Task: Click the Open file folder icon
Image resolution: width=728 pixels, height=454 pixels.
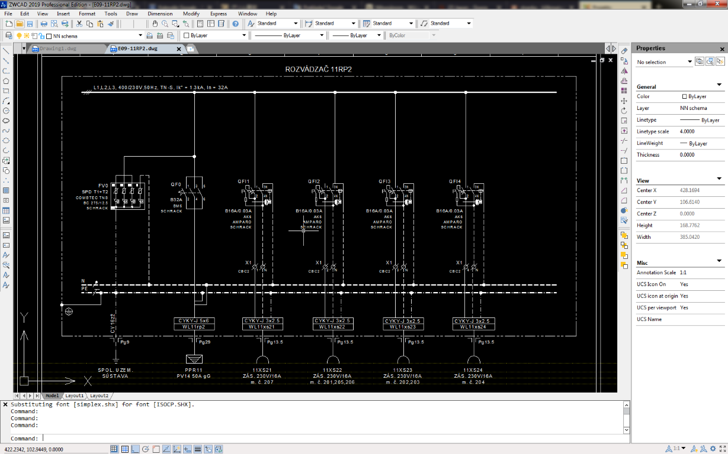Action: point(19,24)
